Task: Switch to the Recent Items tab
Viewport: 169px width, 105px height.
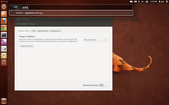Action: tap(24, 31)
